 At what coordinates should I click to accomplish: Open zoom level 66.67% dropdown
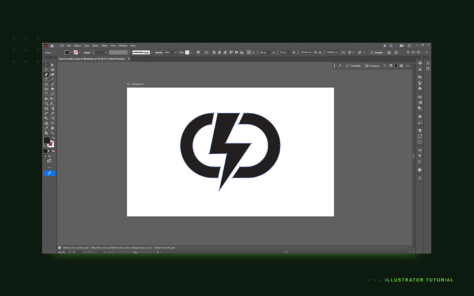70,252
